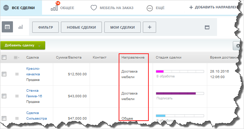Open ЕЩЁ ellipsis icon menu
This screenshot has height=129, width=244.
click(150, 8)
